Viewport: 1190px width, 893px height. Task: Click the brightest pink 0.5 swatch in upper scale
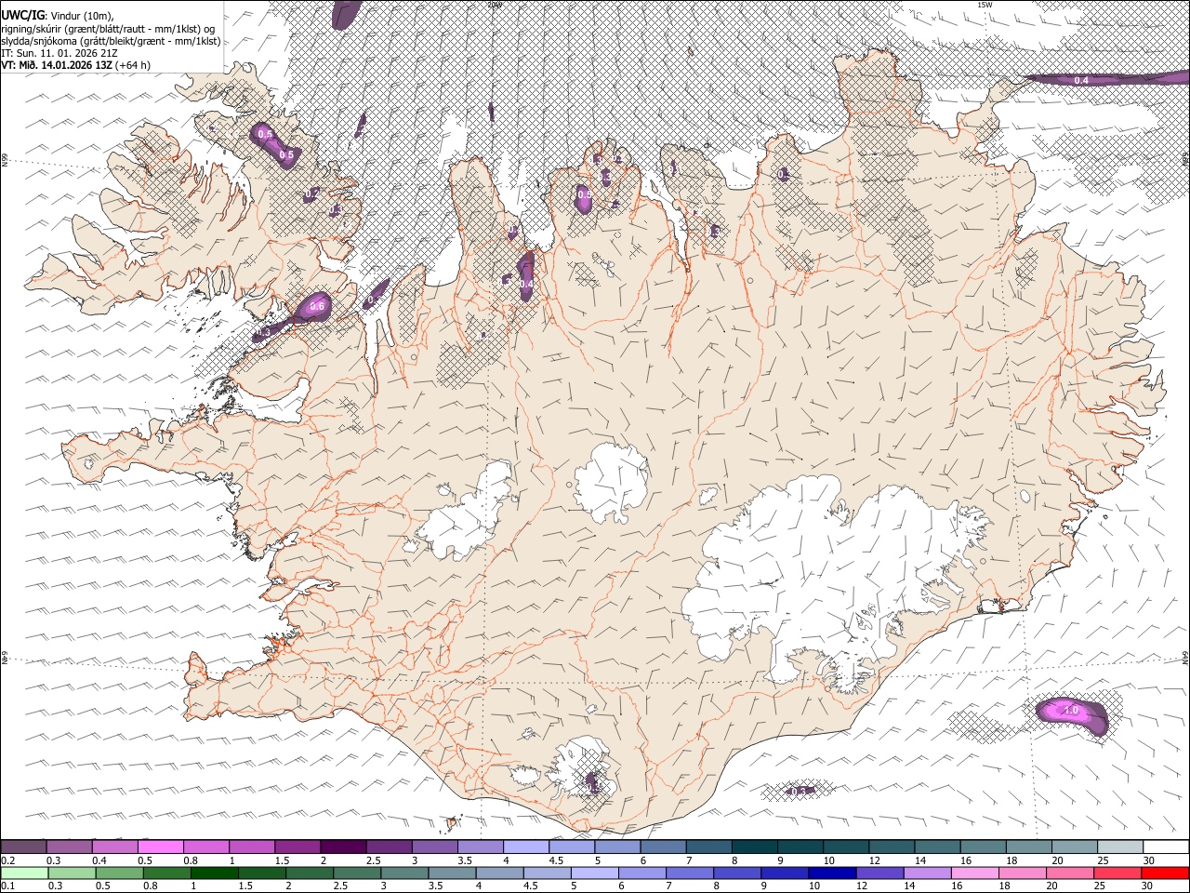point(160,847)
